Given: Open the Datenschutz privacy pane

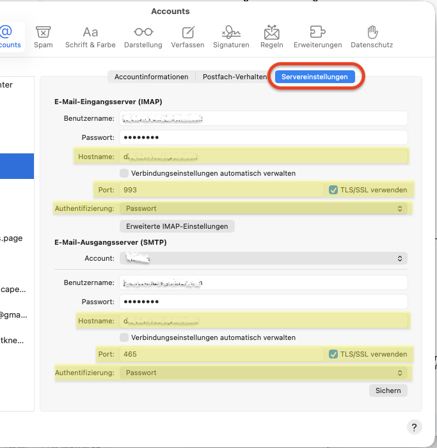Looking at the screenshot, I should [372, 37].
